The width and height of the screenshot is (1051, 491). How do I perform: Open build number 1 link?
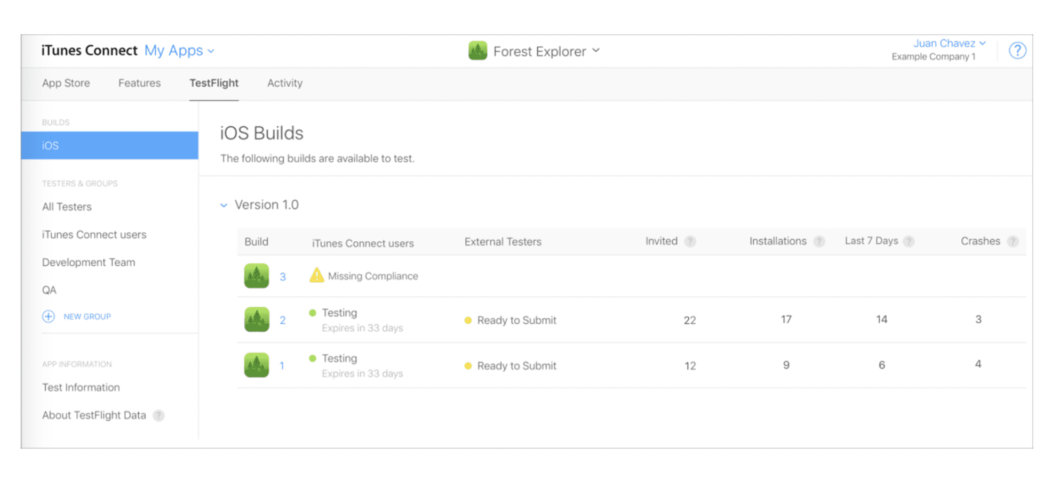coord(282,366)
